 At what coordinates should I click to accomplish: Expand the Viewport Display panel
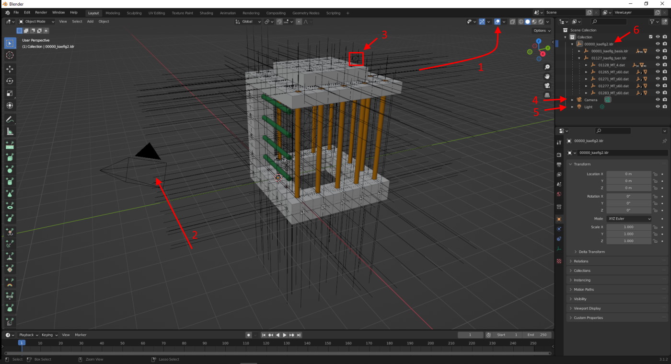[x=587, y=308]
